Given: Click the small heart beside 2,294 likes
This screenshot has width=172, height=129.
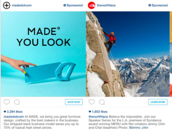Looking at the screenshot, I should click(x=5, y=112).
